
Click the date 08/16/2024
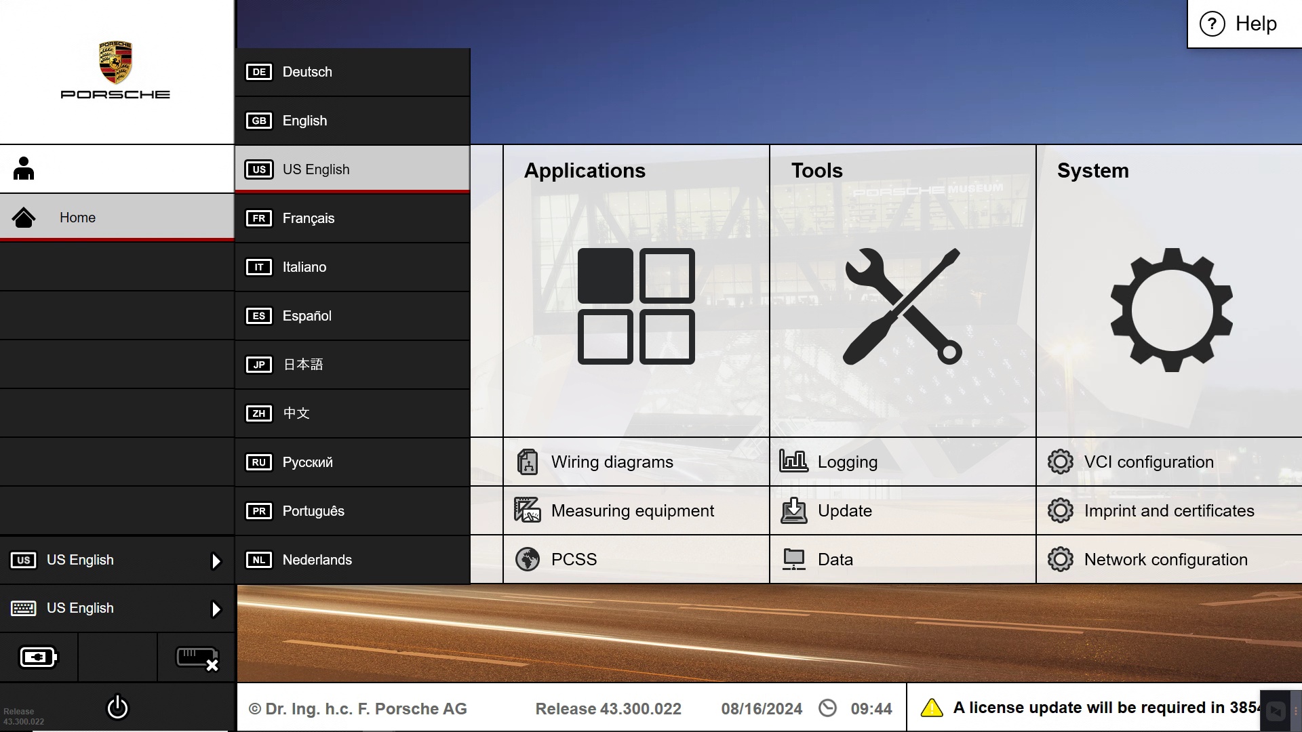(x=762, y=709)
